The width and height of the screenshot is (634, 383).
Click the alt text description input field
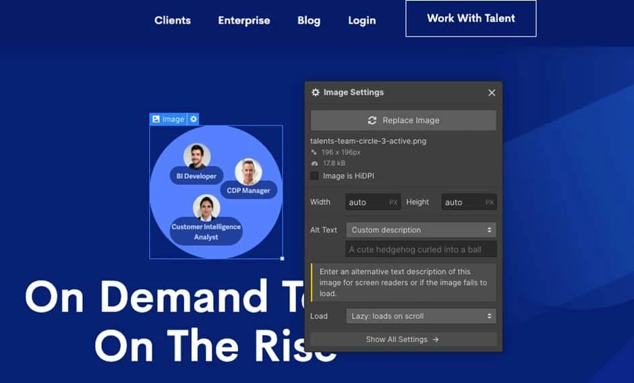click(421, 249)
